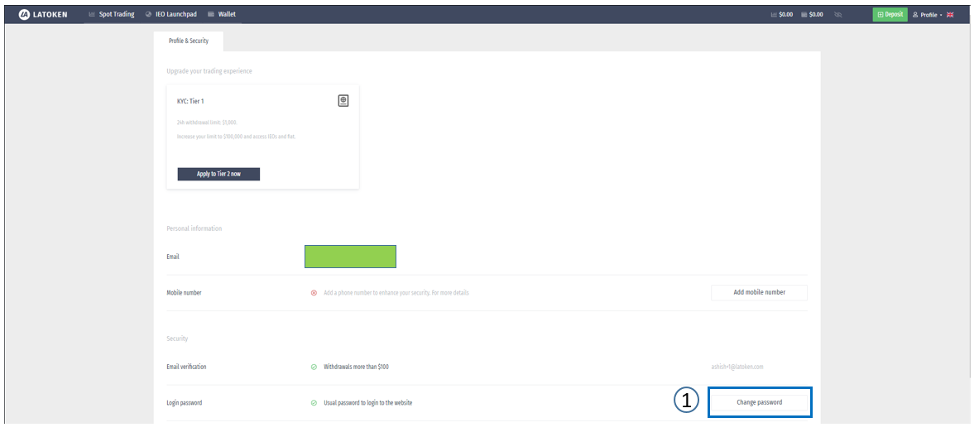The image size is (979, 437).
Task: Click the email address next to Email verification
Action: pyautogui.click(x=737, y=367)
